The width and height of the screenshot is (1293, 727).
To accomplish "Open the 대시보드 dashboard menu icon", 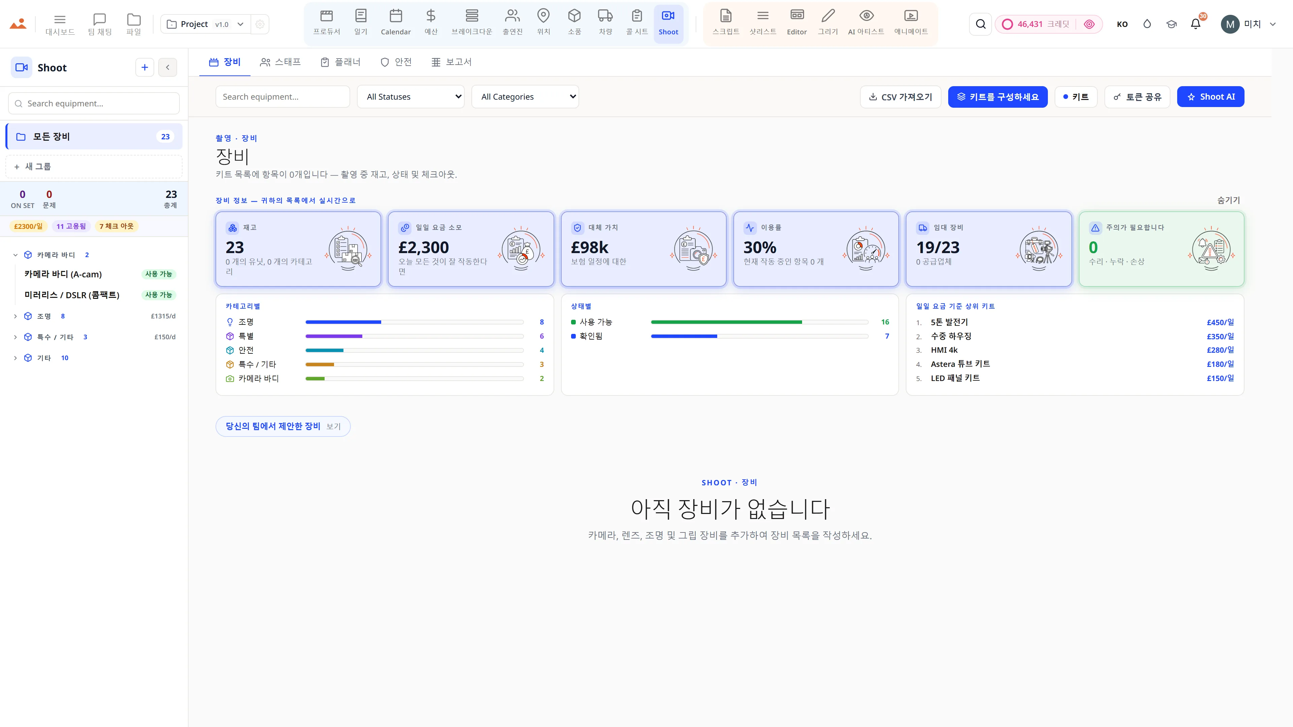I will pos(60,24).
